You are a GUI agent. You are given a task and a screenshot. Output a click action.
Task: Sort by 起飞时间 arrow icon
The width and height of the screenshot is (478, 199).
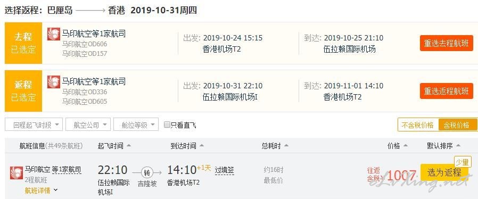[129, 146]
